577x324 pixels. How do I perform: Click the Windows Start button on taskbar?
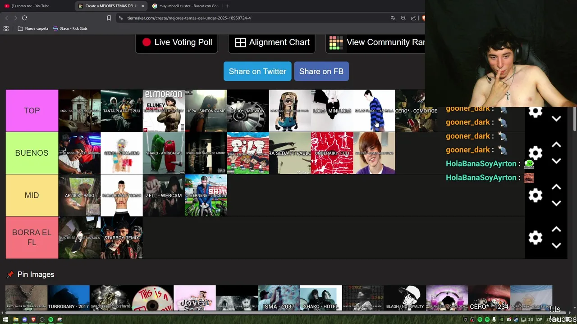[x=6, y=319]
